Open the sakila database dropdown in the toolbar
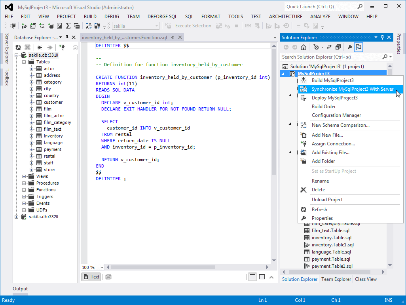This screenshot has height=305, width=406. tap(157, 26)
